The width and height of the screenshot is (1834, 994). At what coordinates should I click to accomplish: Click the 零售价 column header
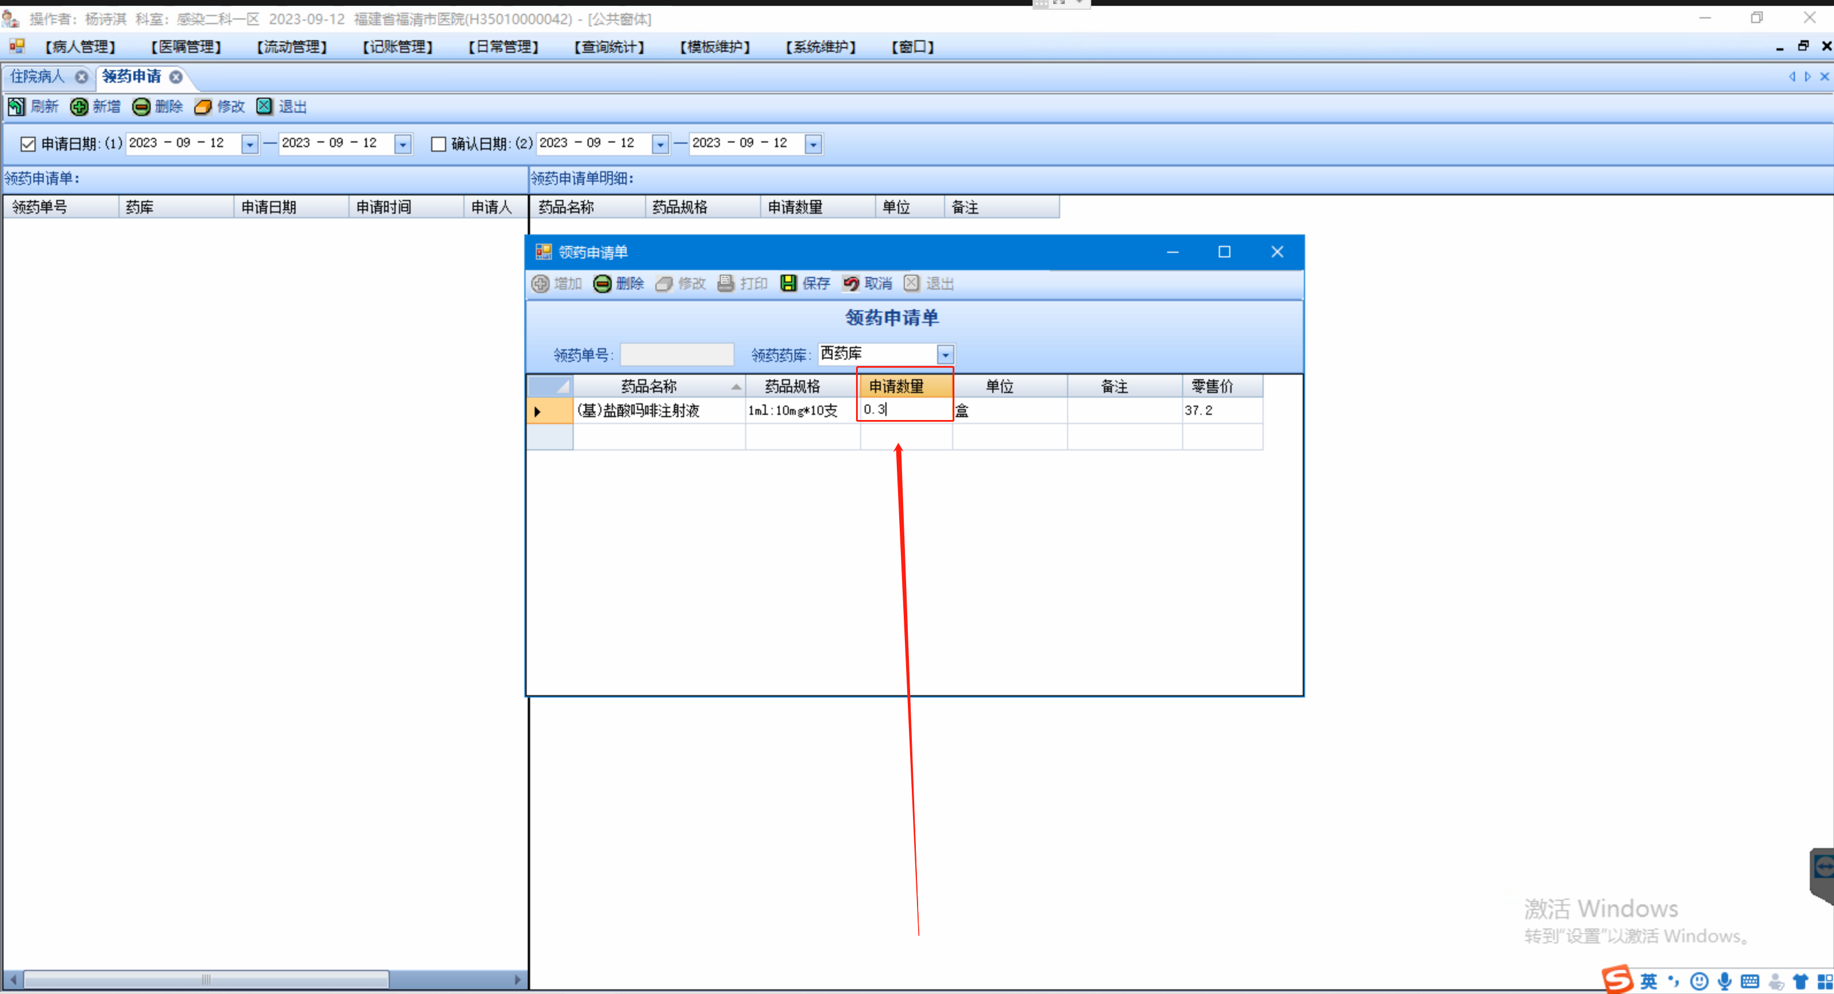1212,386
